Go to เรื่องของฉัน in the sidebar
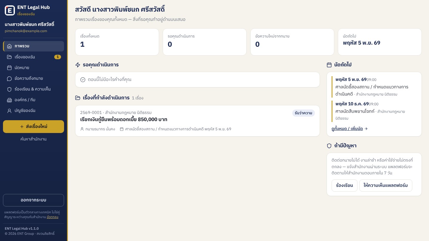This screenshot has width=429, height=241. 34,57
